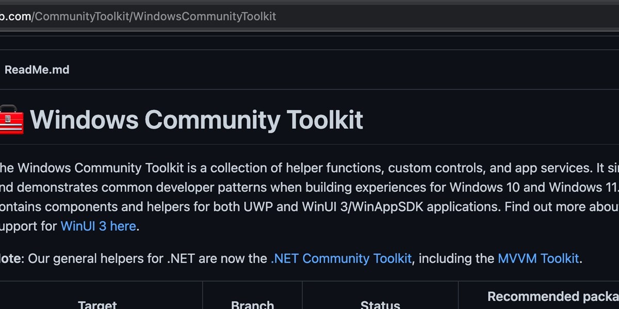The image size is (619, 309).
Task: Follow the MVVM Toolkit link
Action: pyautogui.click(x=538, y=258)
